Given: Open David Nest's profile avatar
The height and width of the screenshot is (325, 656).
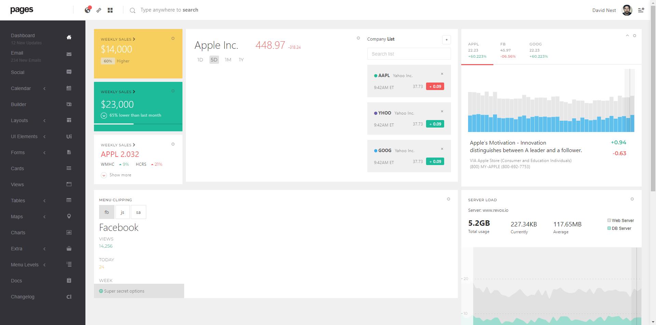Looking at the screenshot, I should pos(627,10).
